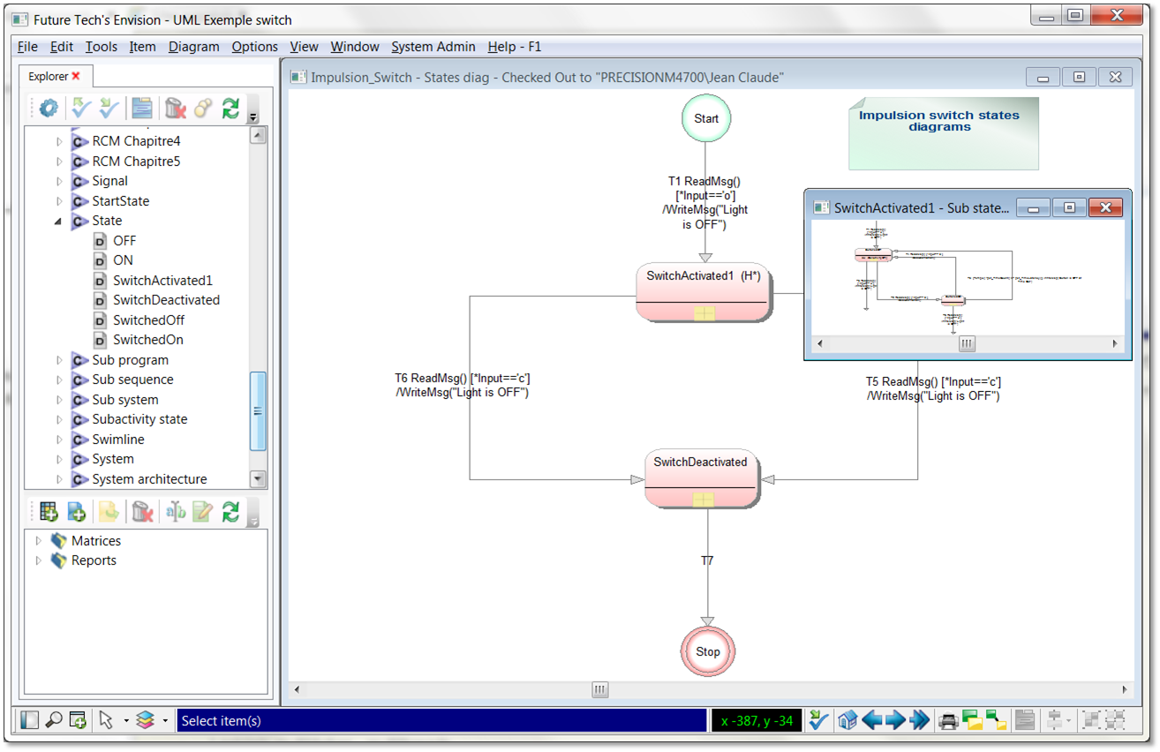Expand the Matrices node at bottom left
Viewport: 1160px width, 752px height.
[38, 540]
